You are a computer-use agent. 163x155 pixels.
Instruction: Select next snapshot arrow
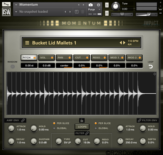tap(70, 12)
